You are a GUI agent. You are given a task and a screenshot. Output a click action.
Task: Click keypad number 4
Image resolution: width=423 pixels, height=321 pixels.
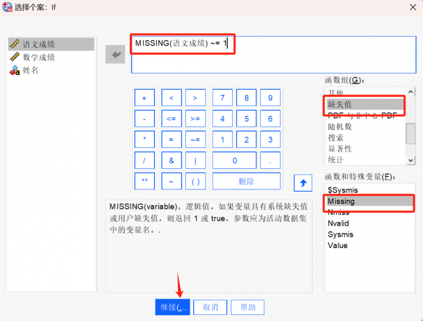coord(222,118)
